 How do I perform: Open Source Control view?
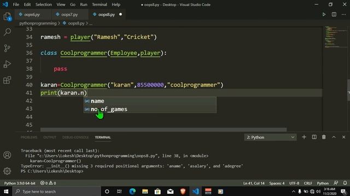pos(7,48)
